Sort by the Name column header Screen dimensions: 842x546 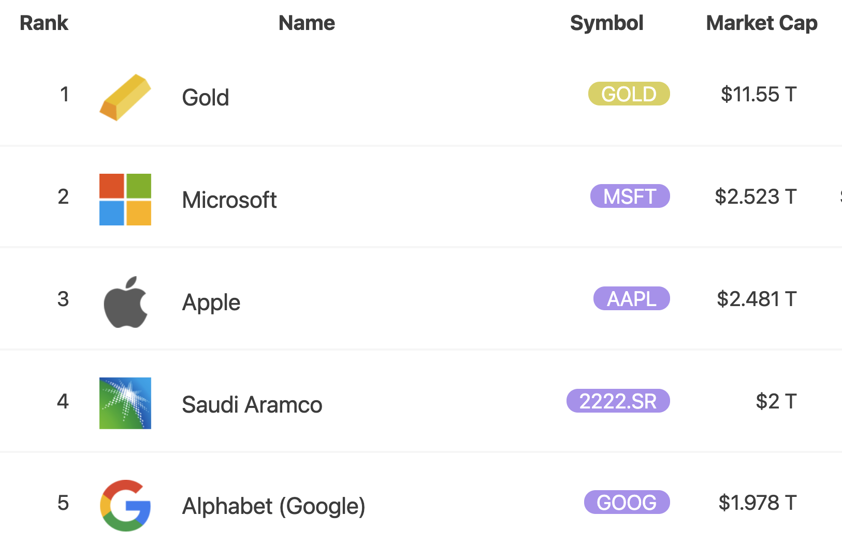(x=307, y=23)
